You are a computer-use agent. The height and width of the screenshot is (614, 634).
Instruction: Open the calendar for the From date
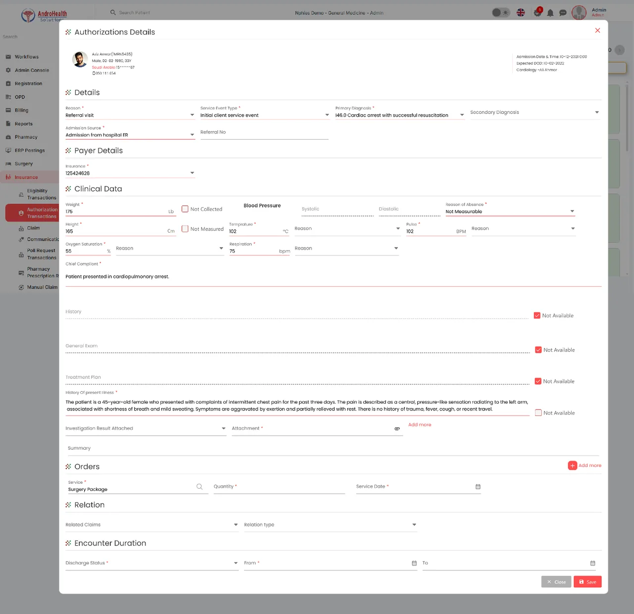coord(415,563)
